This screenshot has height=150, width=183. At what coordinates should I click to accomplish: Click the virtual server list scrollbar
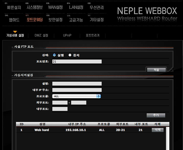tap(167, 138)
